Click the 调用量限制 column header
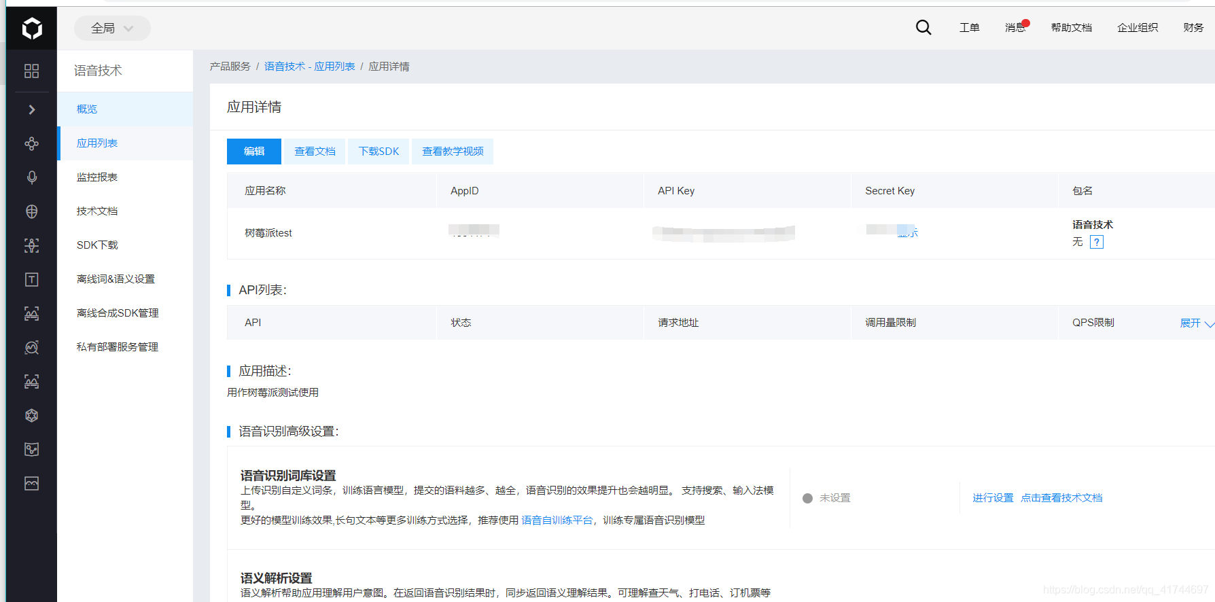 [x=890, y=323]
